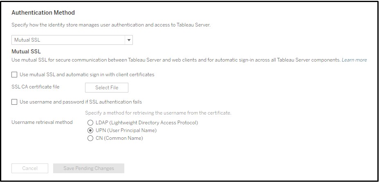Select the LDAP radio button
The width and height of the screenshot is (379, 183).
[91, 123]
